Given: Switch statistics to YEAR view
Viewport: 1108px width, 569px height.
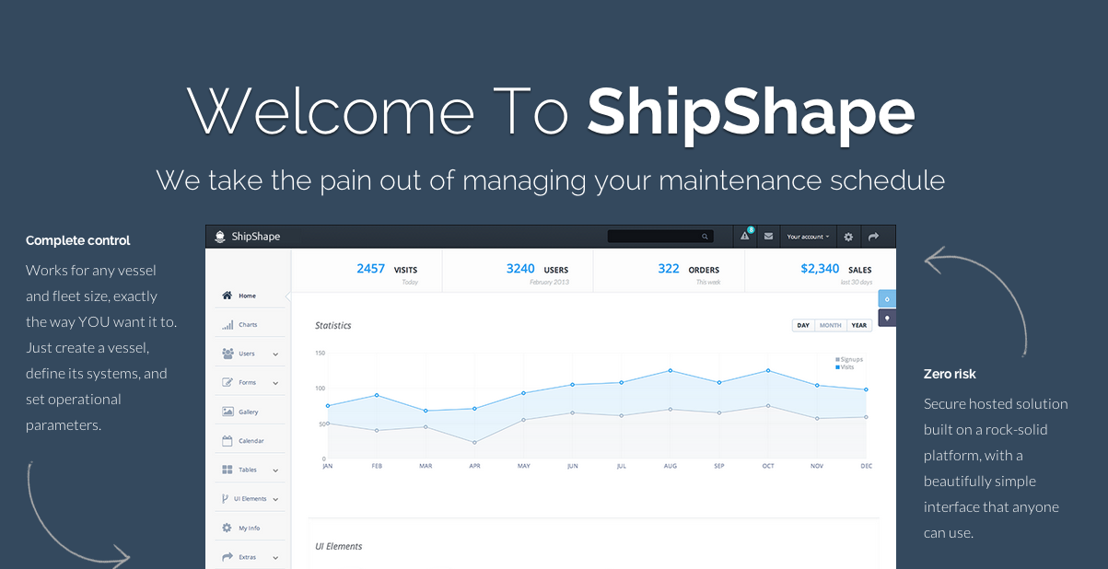Looking at the screenshot, I should click(859, 325).
